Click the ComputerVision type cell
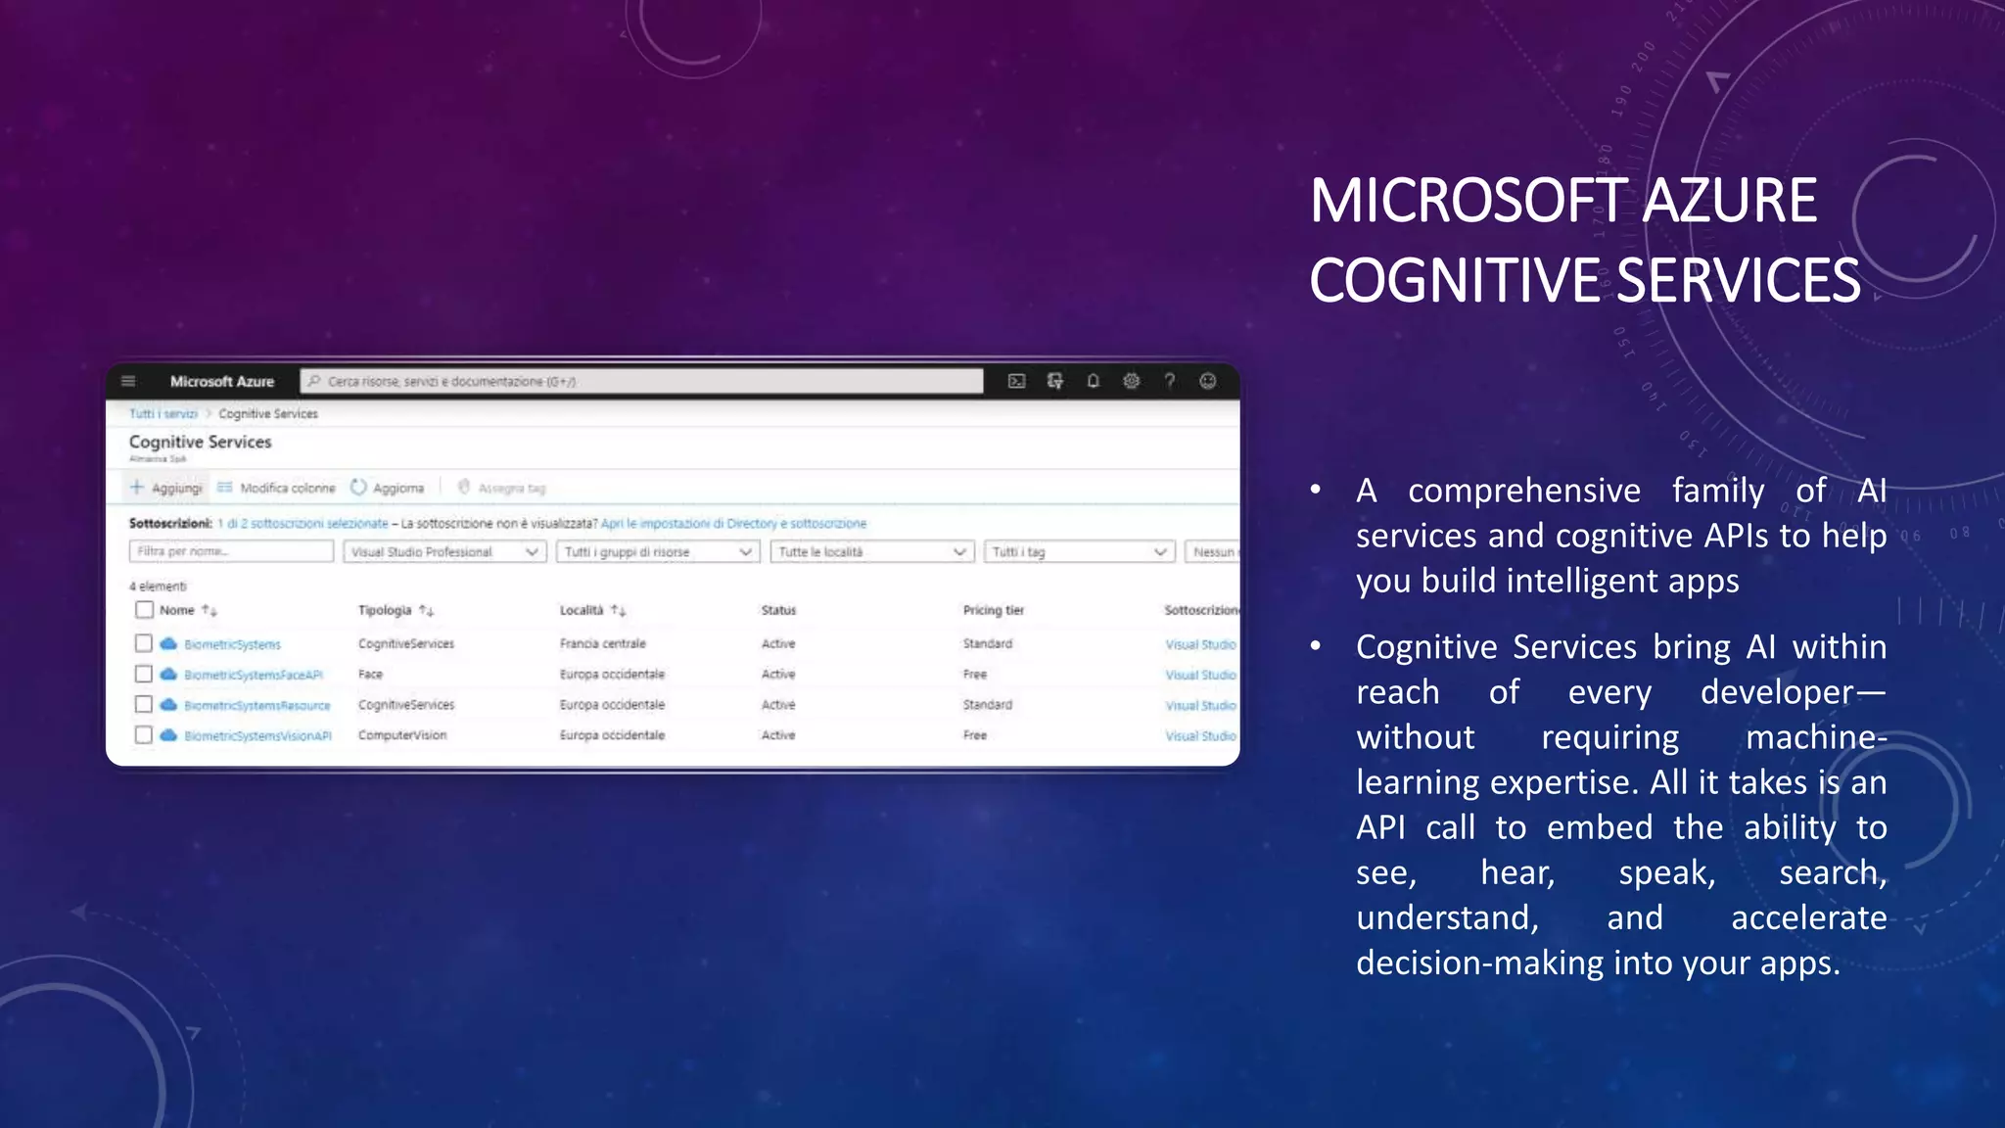Image resolution: width=2005 pixels, height=1128 pixels. [402, 734]
